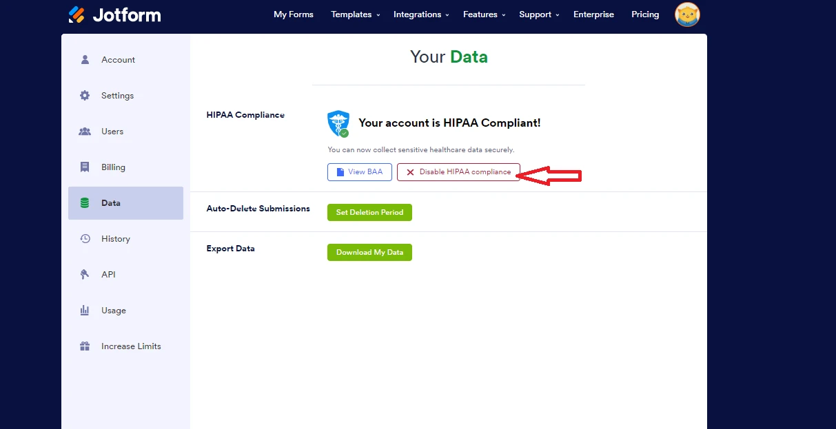Click the Usage bar chart icon
Viewport: 836px width, 429px height.
85,311
